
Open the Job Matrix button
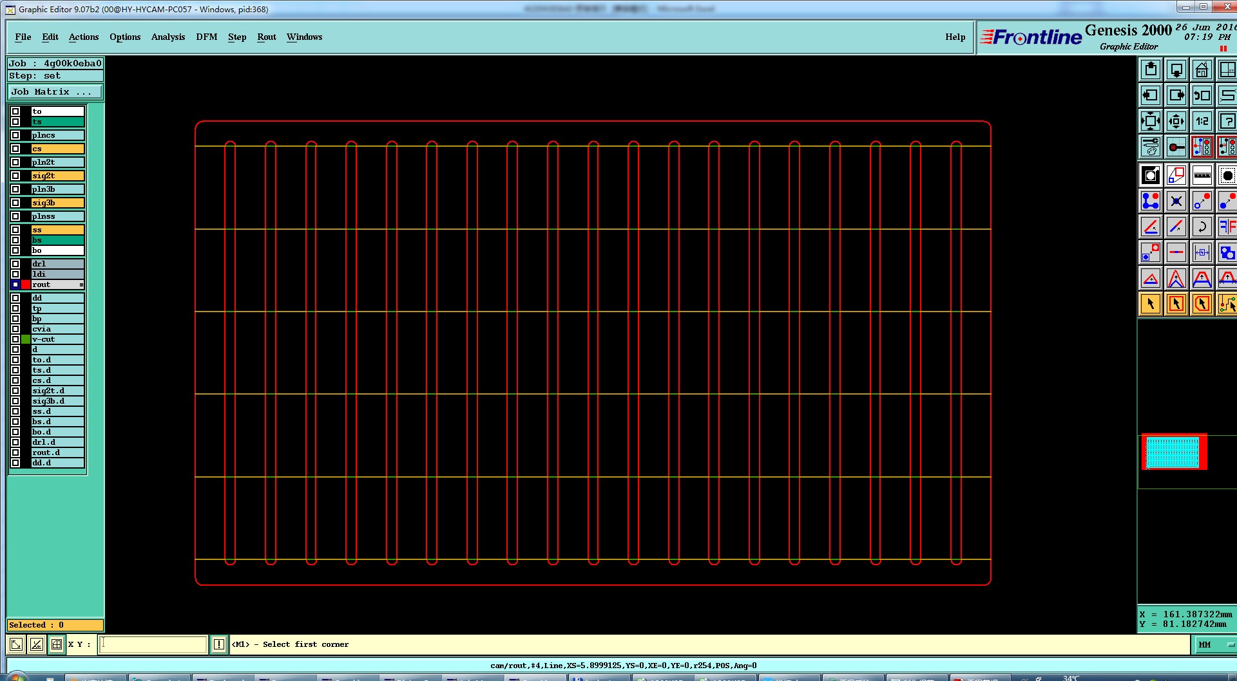[x=55, y=92]
